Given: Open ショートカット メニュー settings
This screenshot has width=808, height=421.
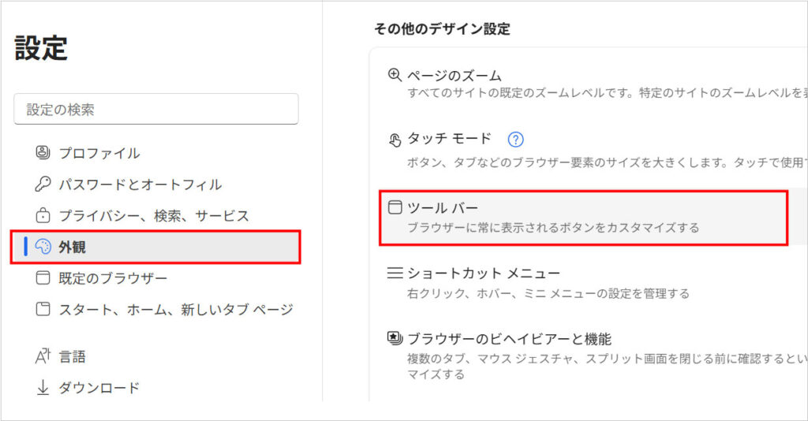Looking at the screenshot, I should click(584, 282).
